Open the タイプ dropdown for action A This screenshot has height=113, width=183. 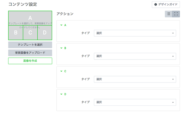pos(135,33)
